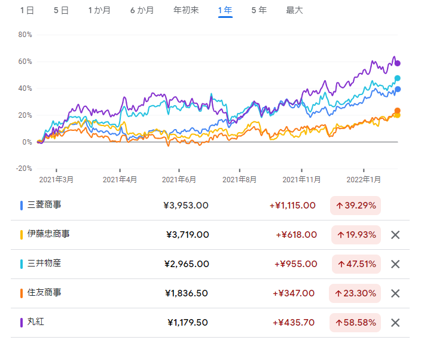Click the ¥1,836.50 price value

[x=187, y=293]
